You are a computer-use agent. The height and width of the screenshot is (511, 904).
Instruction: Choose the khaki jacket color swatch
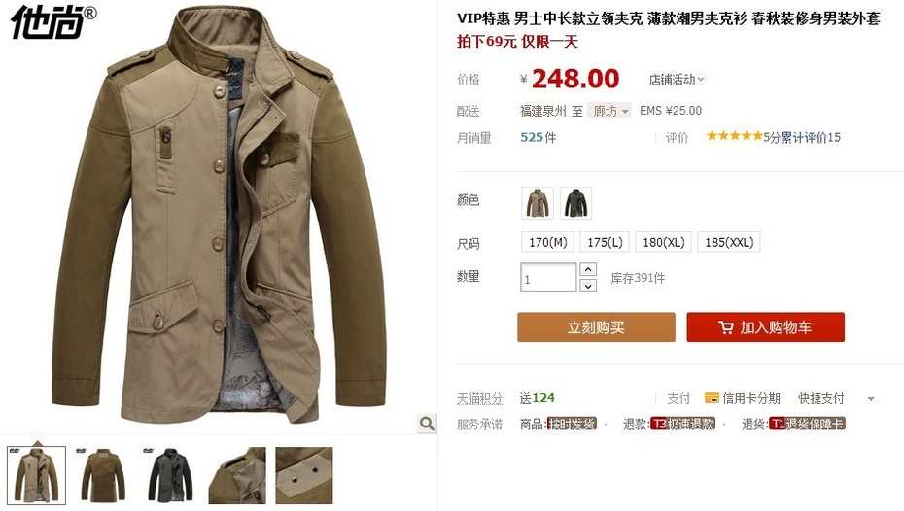tap(538, 203)
